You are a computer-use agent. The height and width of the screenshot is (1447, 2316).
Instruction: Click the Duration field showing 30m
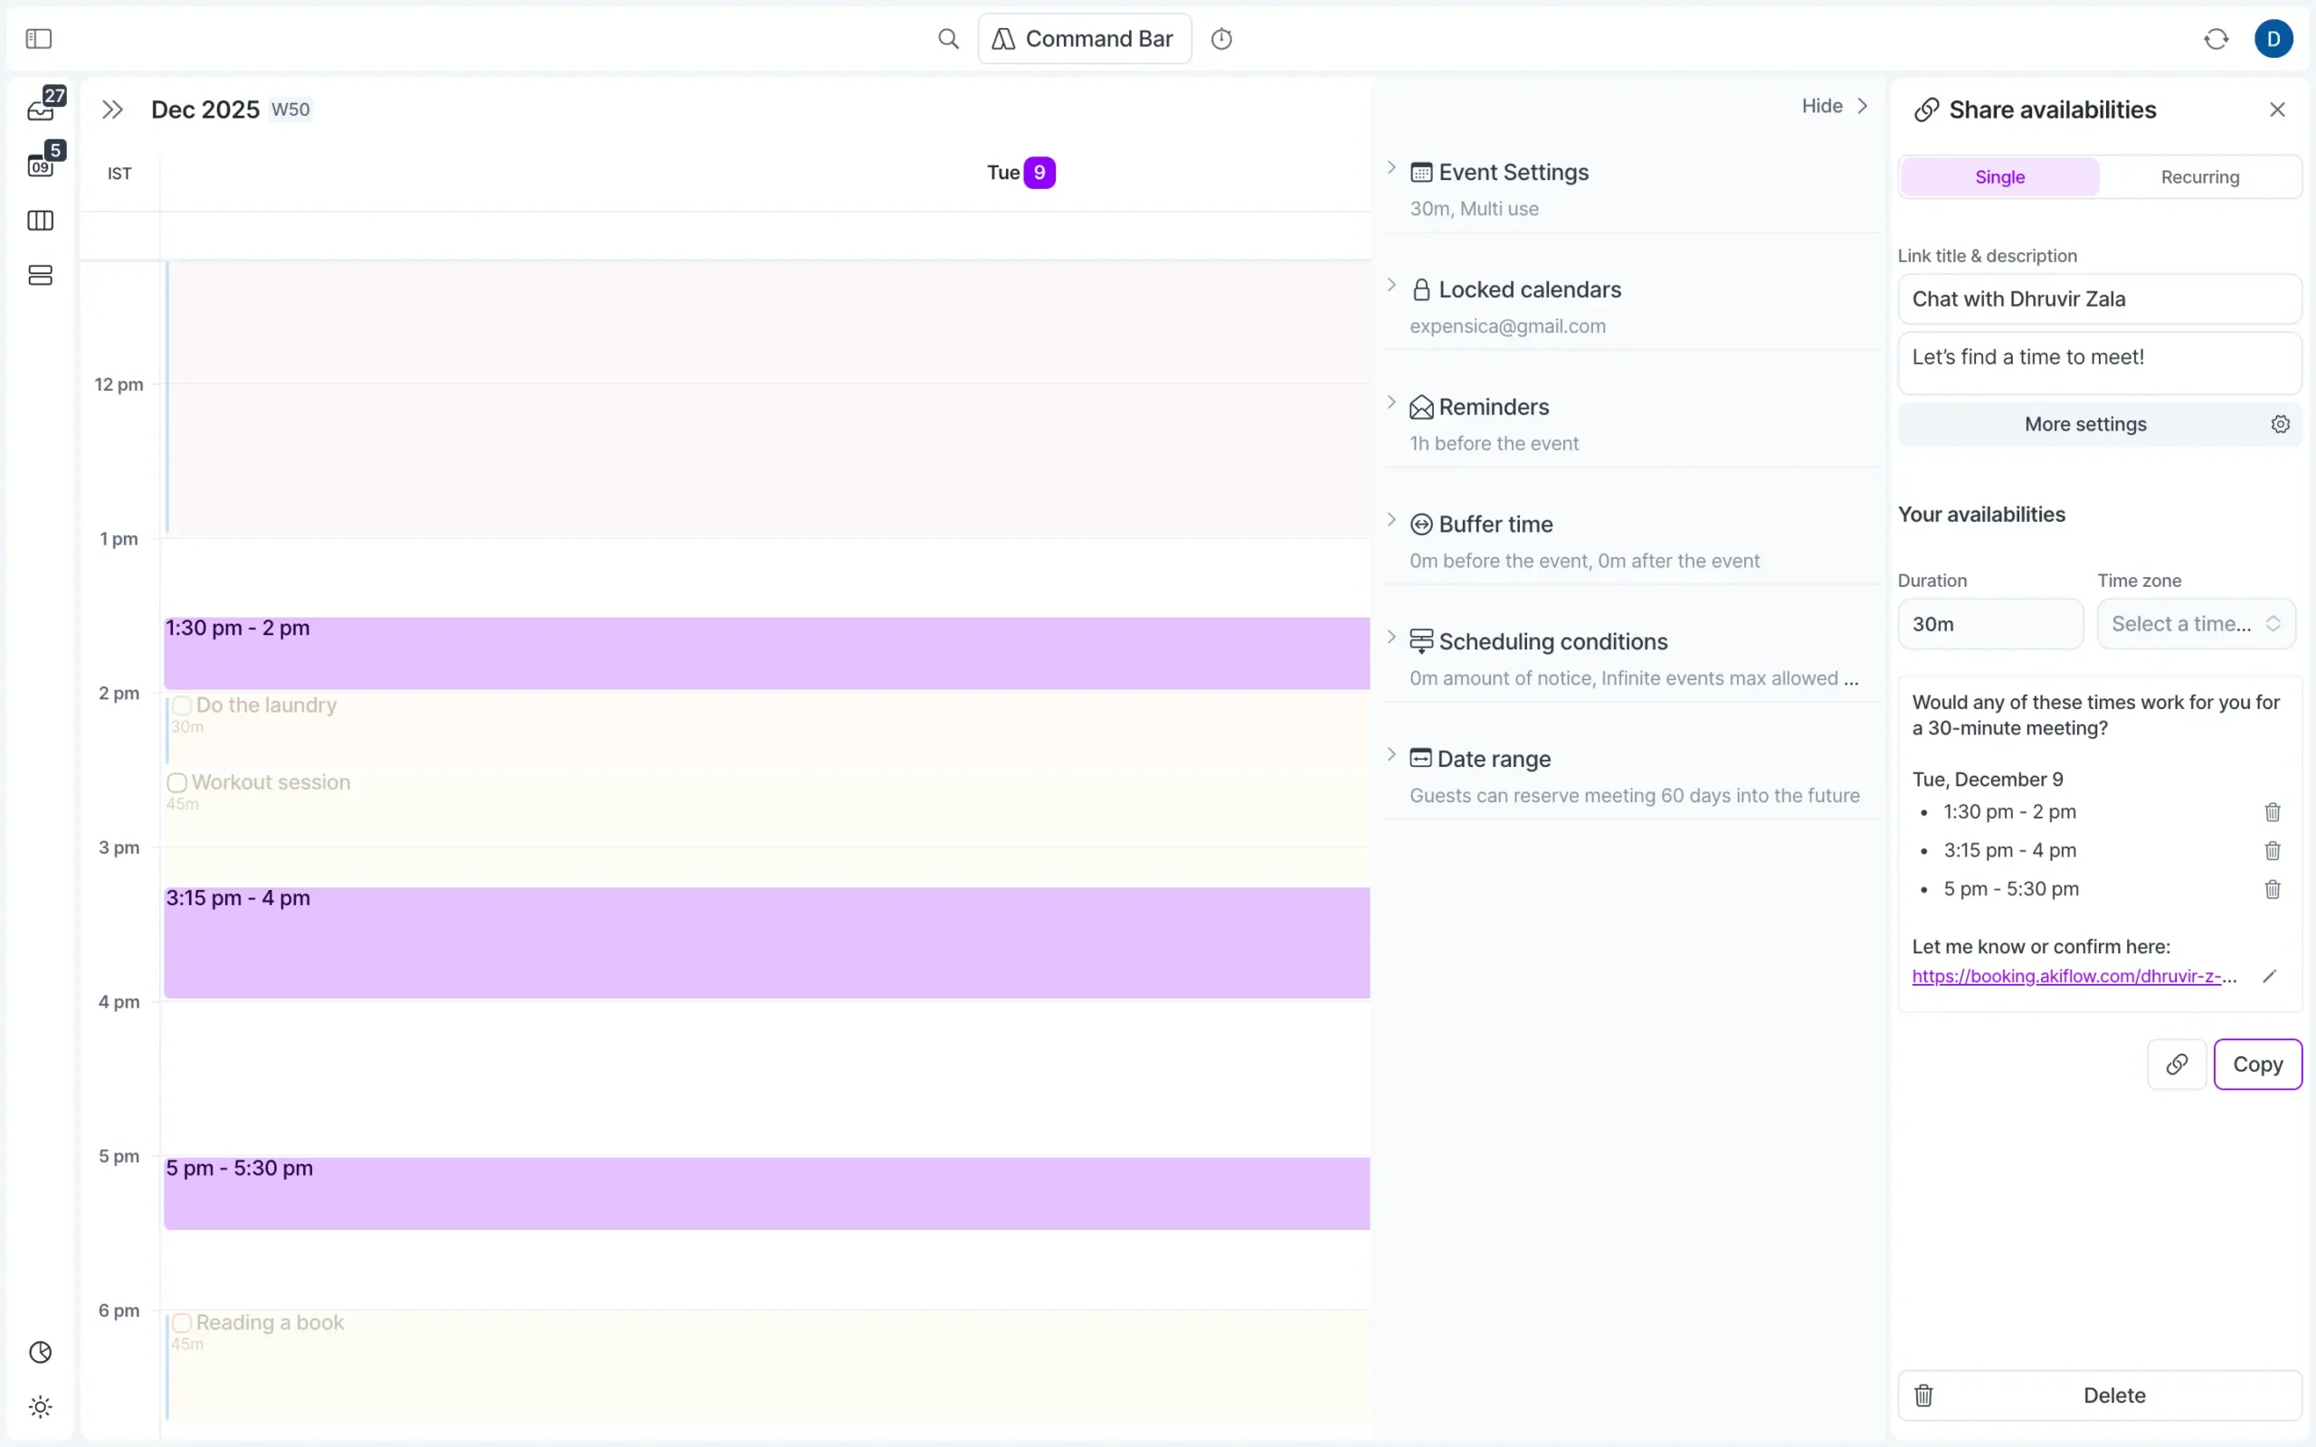[x=1989, y=623]
